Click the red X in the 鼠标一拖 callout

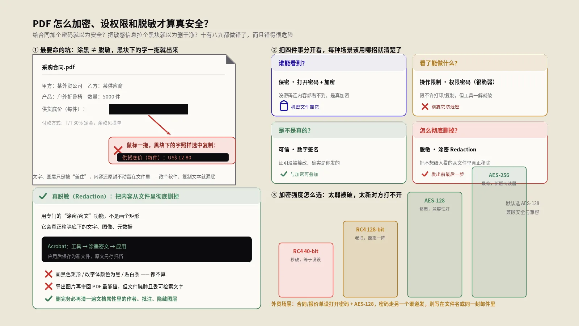coord(118,150)
